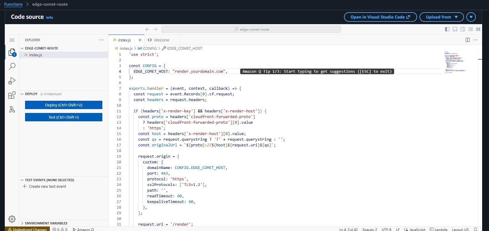Open the Extensions view icon

(12, 95)
